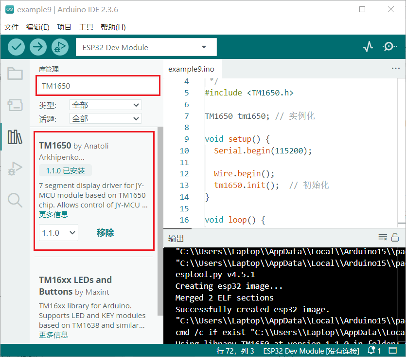Open the Search magnifier sidebar icon
The height and width of the screenshot is (357, 406).
click(15, 200)
